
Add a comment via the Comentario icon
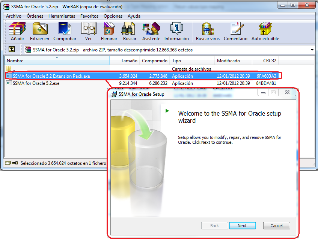click(x=235, y=31)
